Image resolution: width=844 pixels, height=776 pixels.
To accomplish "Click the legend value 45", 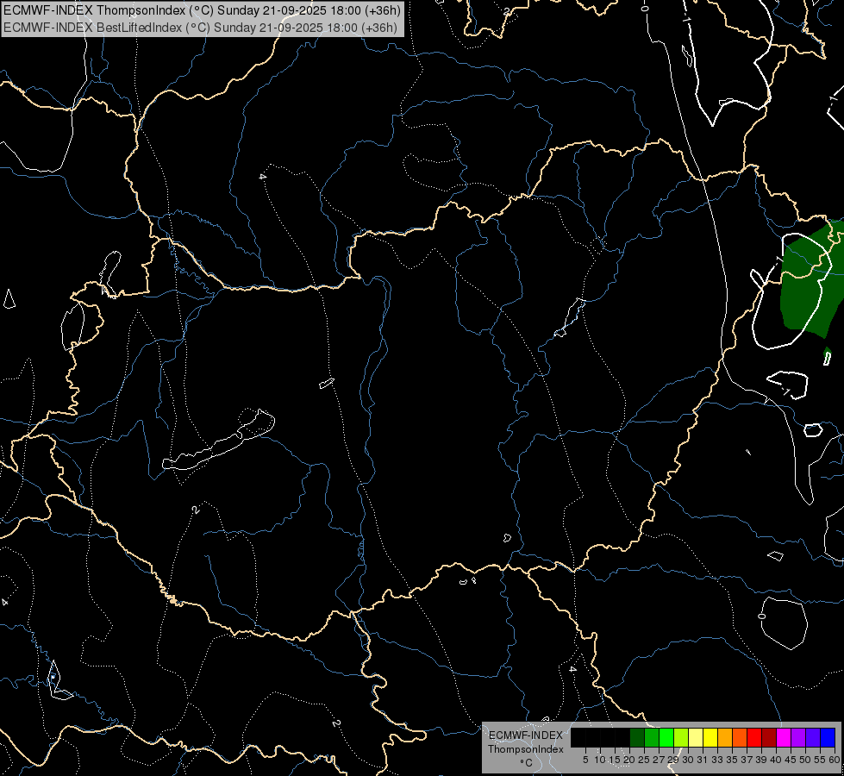I will [x=791, y=760].
